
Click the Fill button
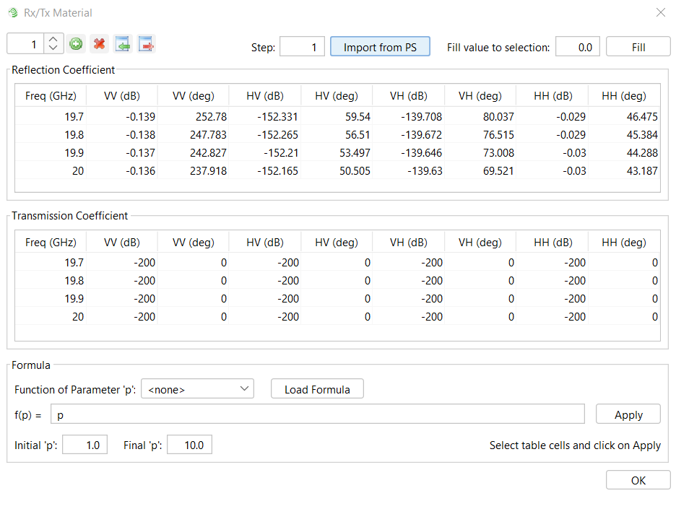pyautogui.click(x=638, y=47)
